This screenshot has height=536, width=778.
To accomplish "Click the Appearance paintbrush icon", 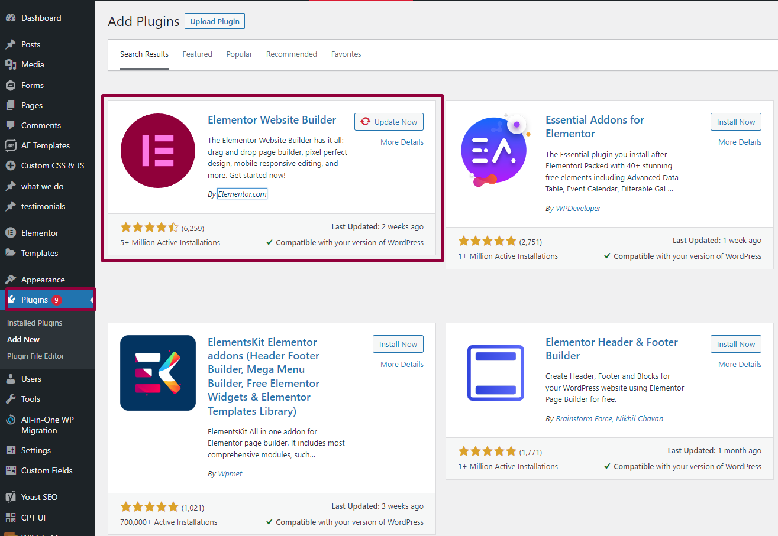I will click(11, 280).
